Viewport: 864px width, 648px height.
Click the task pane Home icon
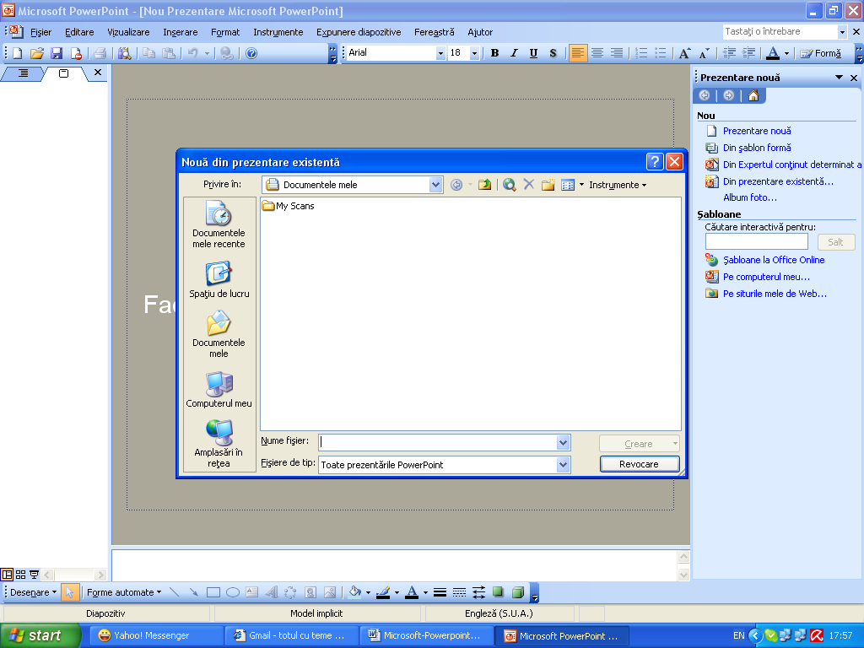pos(753,96)
